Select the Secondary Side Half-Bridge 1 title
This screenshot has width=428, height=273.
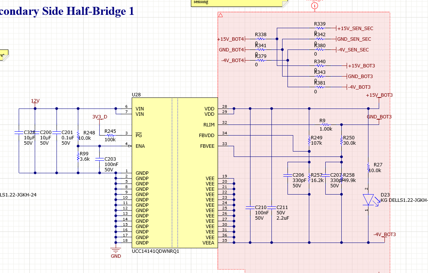click(x=67, y=11)
